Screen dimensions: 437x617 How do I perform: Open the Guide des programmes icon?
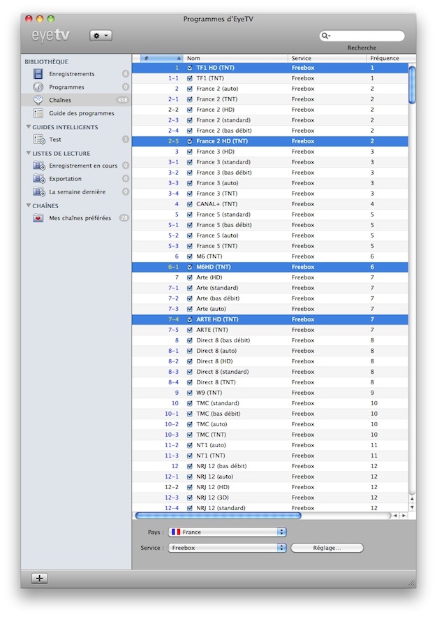click(x=38, y=113)
